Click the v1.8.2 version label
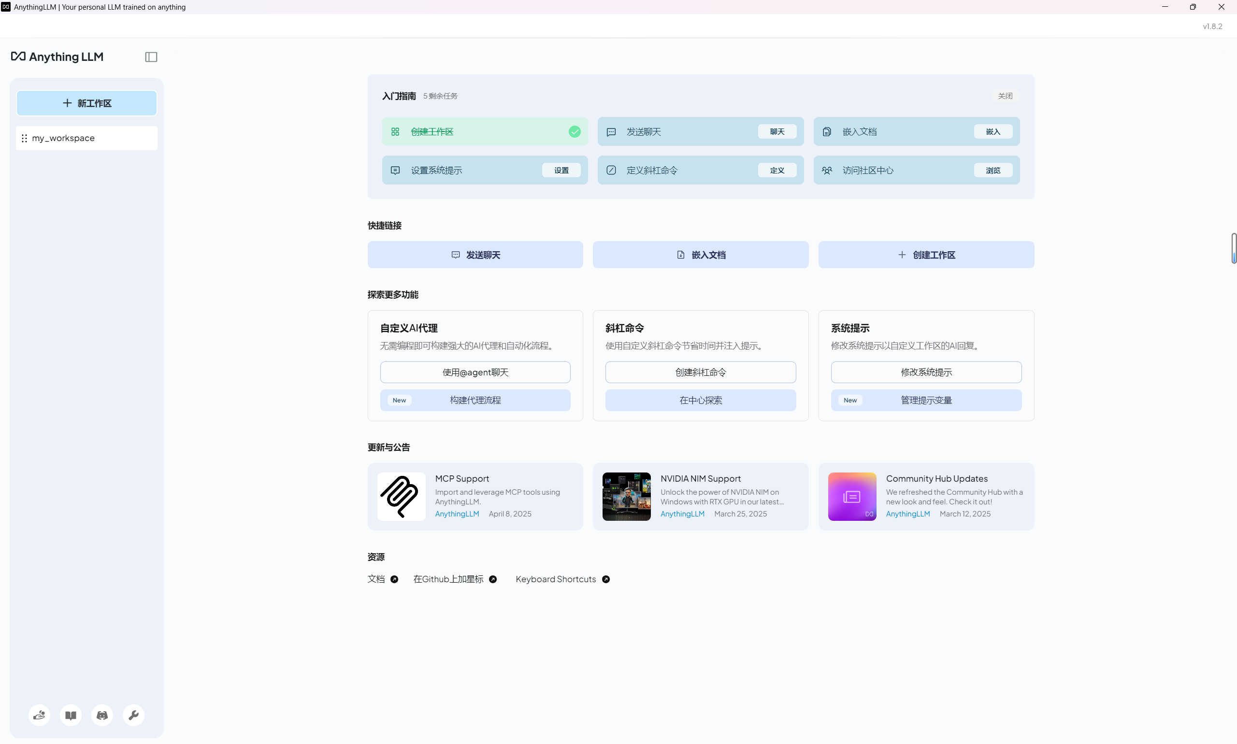The image size is (1237, 744). (x=1212, y=27)
